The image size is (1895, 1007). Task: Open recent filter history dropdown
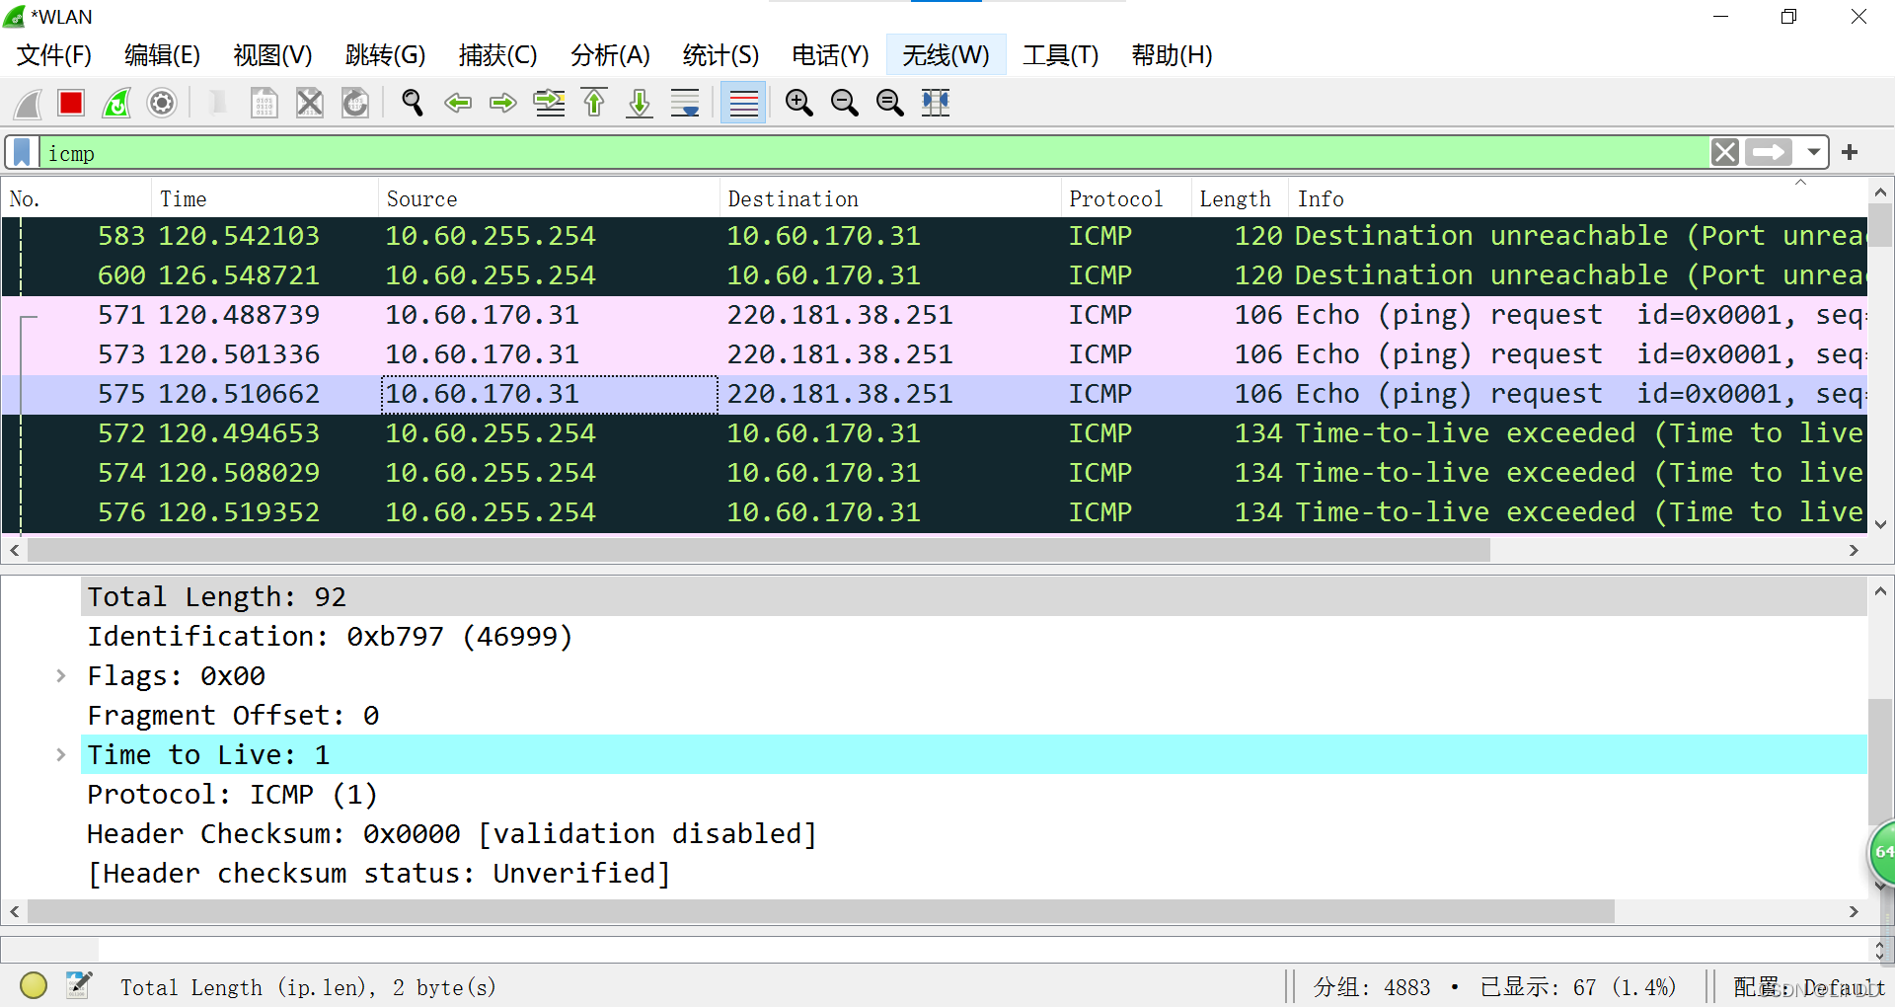click(x=1814, y=153)
